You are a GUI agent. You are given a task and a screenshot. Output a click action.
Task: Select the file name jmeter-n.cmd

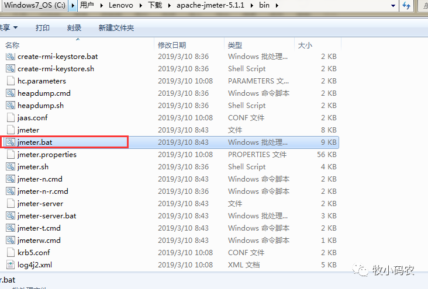pyautogui.click(x=40, y=179)
